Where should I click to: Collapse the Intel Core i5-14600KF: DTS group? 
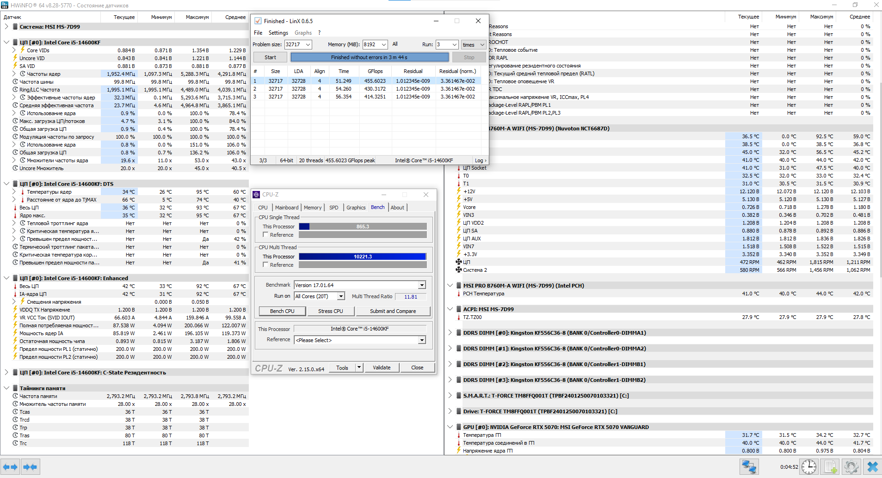click(x=6, y=184)
